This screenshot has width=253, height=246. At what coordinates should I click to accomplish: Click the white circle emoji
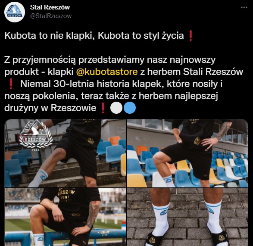116,108
